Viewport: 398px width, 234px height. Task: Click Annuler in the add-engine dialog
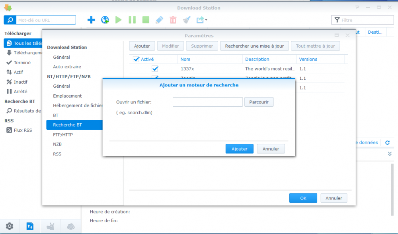coord(271,149)
